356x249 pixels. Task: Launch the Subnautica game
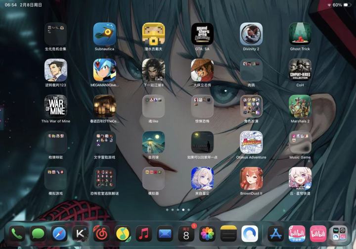(105, 34)
